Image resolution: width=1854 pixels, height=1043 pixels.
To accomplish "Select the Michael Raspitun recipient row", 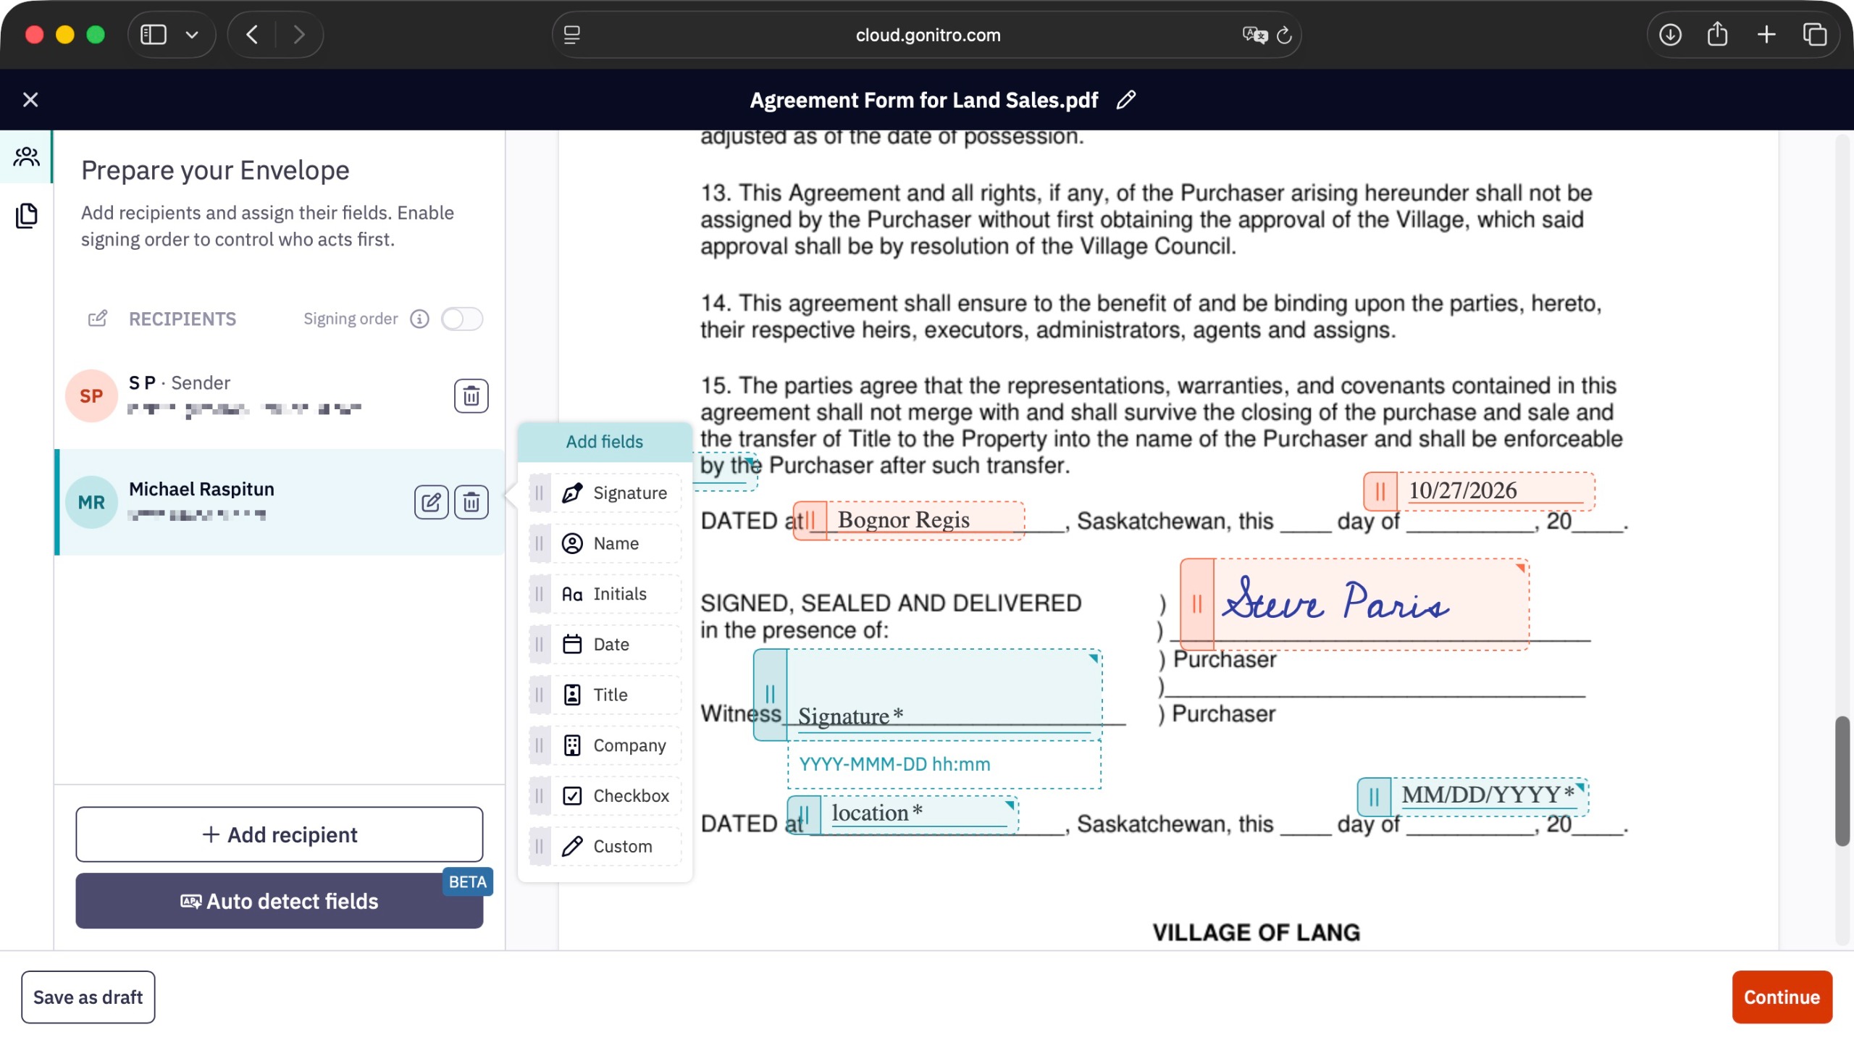I will coord(280,502).
